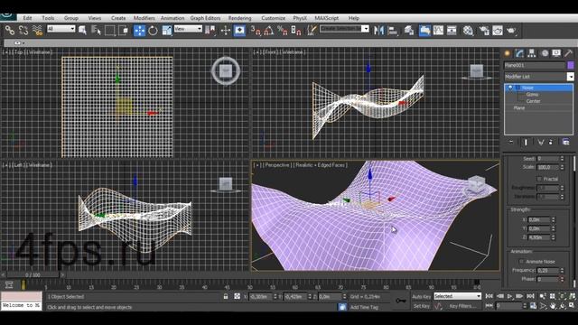
Task: Click the Select and Manipulate icon
Action: coord(225,30)
